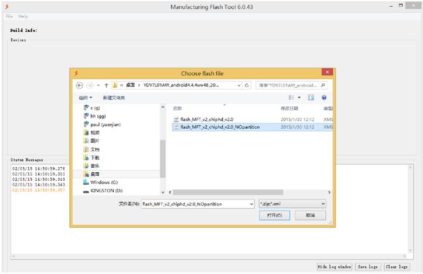423x274 pixels.
Task: Click log entry 14:50:59.278
Action: click(38, 168)
